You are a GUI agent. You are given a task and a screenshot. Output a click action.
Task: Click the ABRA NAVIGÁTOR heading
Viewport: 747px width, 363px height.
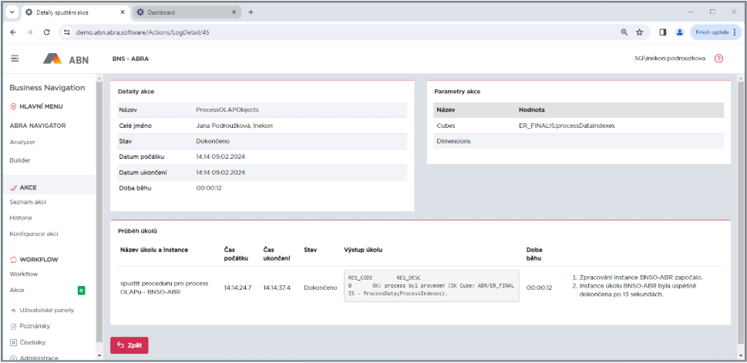coord(38,126)
